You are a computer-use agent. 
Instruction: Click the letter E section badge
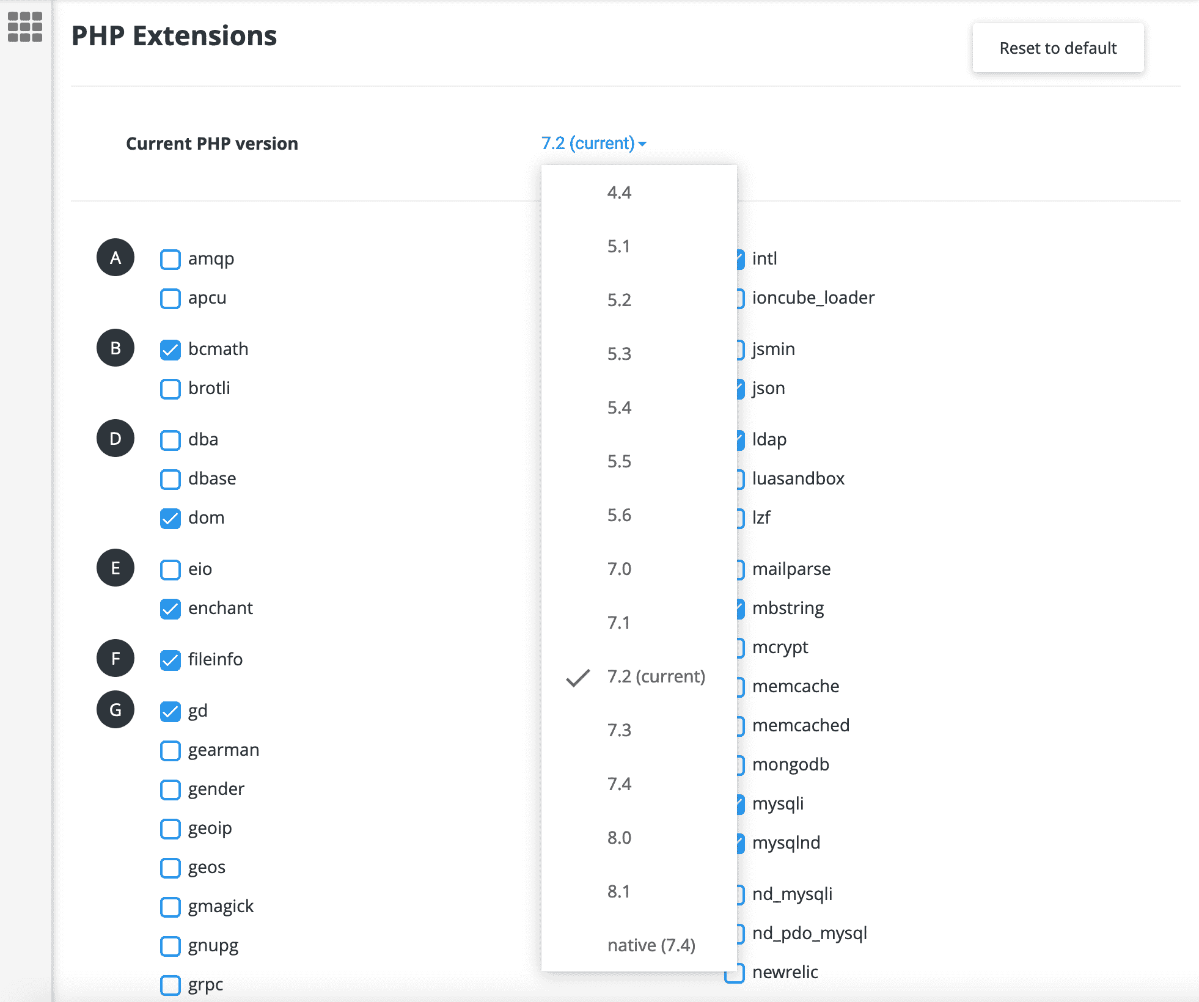[x=116, y=568]
